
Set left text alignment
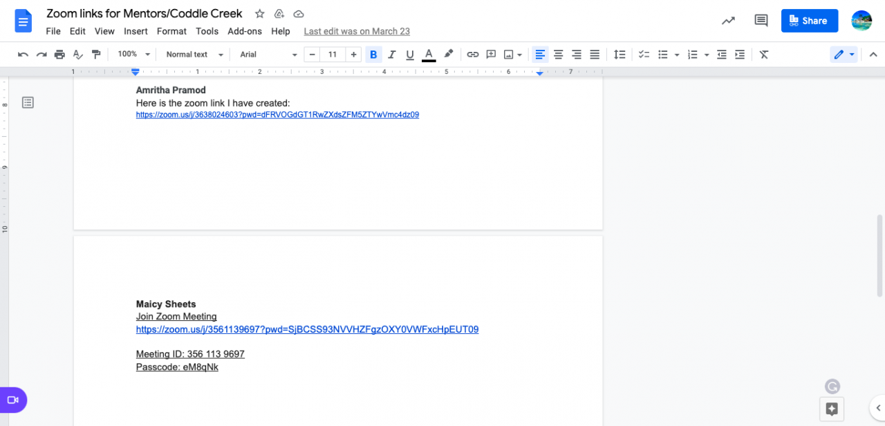[540, 55]
